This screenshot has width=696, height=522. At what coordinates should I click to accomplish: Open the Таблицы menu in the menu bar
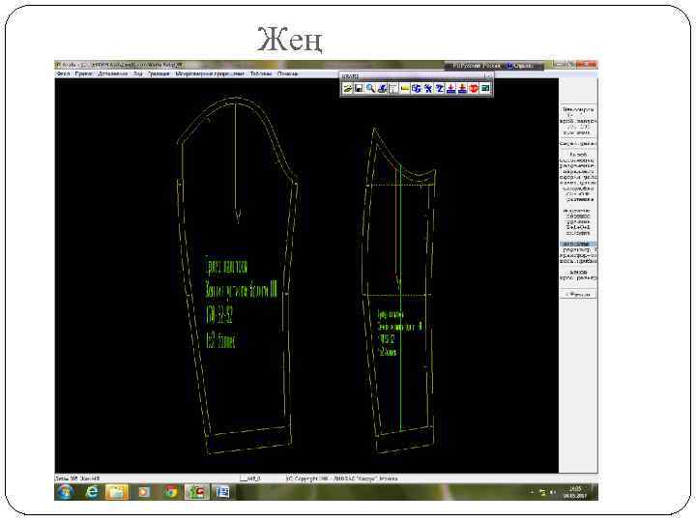[261, 73]
